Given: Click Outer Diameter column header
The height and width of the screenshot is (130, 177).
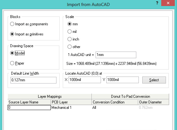Looking at the screenshot, I should pos(154,102).
